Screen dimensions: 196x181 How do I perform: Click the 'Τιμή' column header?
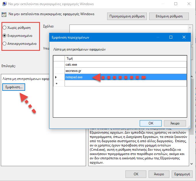[126, 58]
